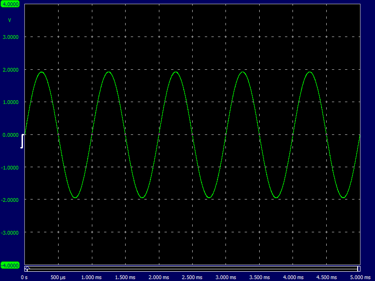Click the V unit label on the voltage axis

[x=9, y=20]
